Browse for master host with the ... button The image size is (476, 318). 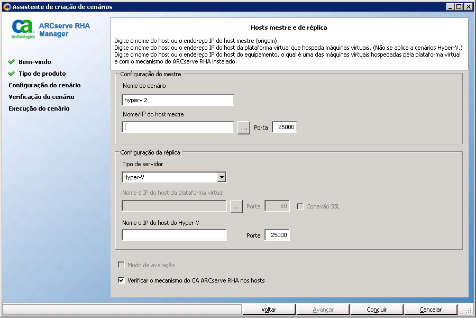click(x=244, y=128)
